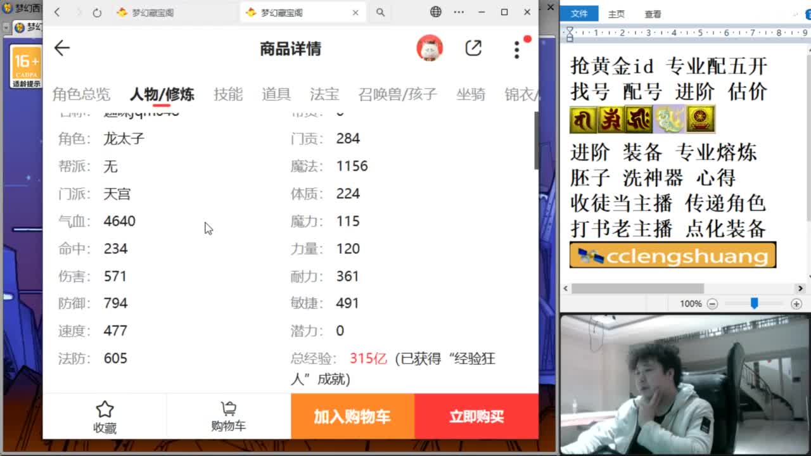Click the red 立即购买 button

point(476,416)
